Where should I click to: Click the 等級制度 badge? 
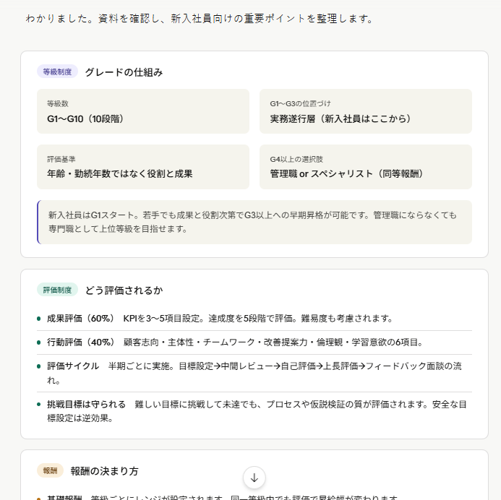tap(57, 72)
